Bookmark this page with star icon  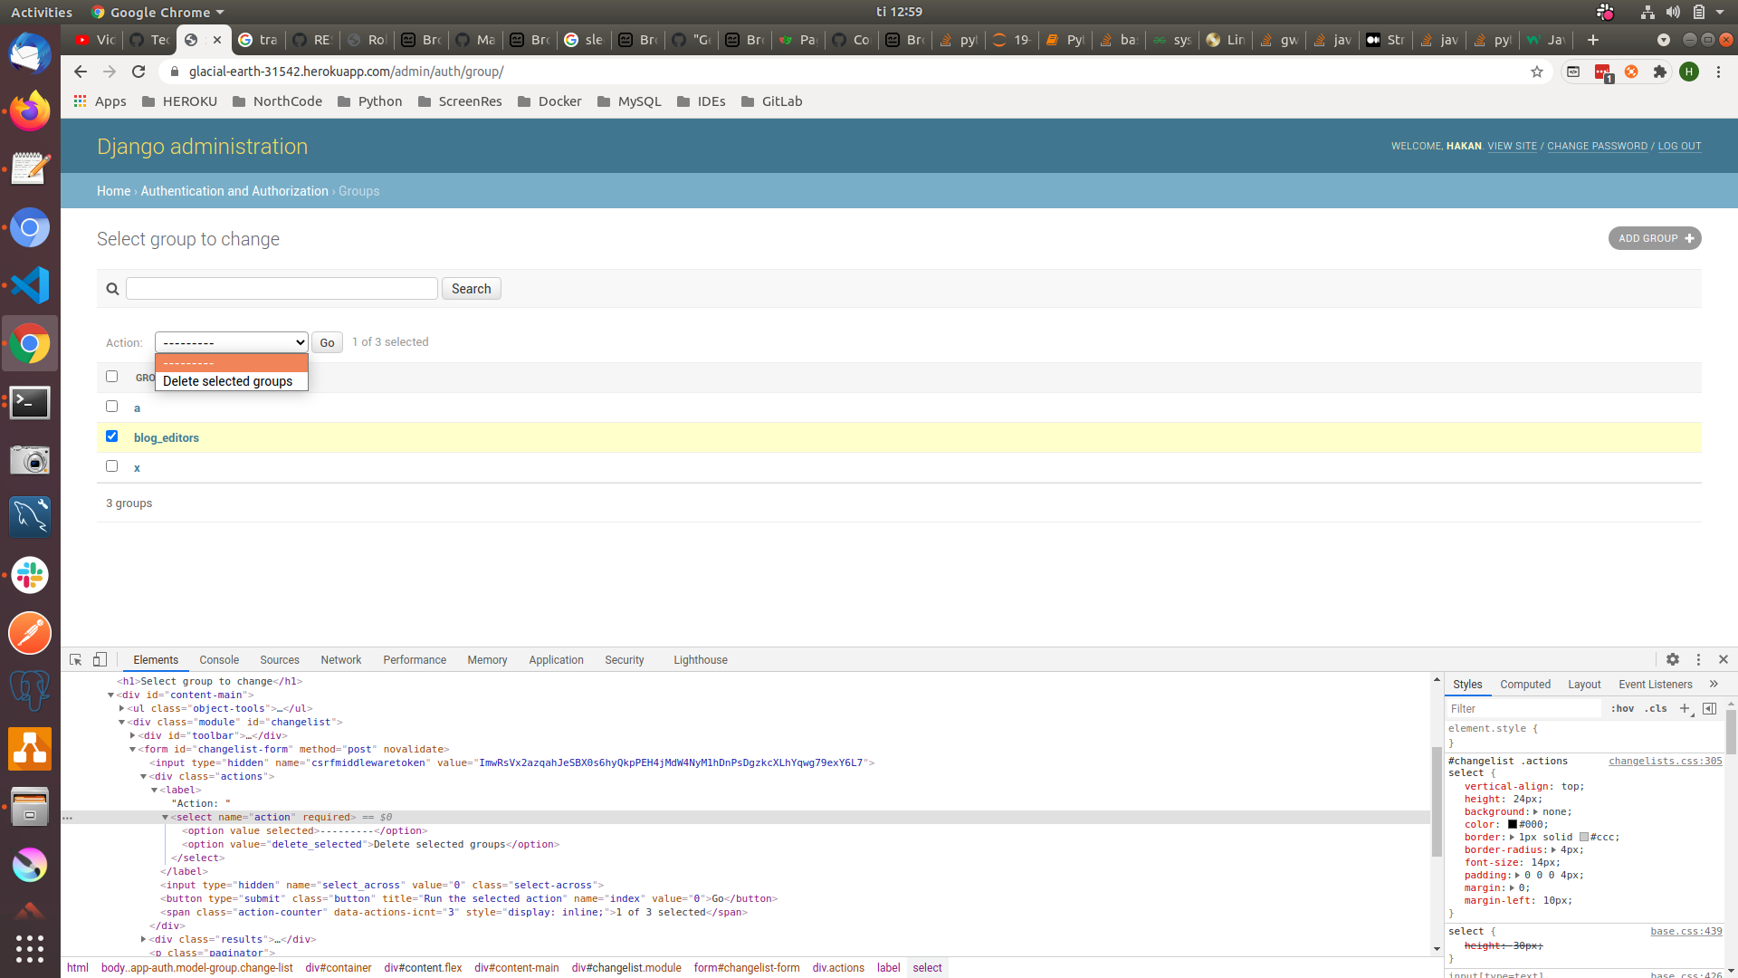point(1537,72)
